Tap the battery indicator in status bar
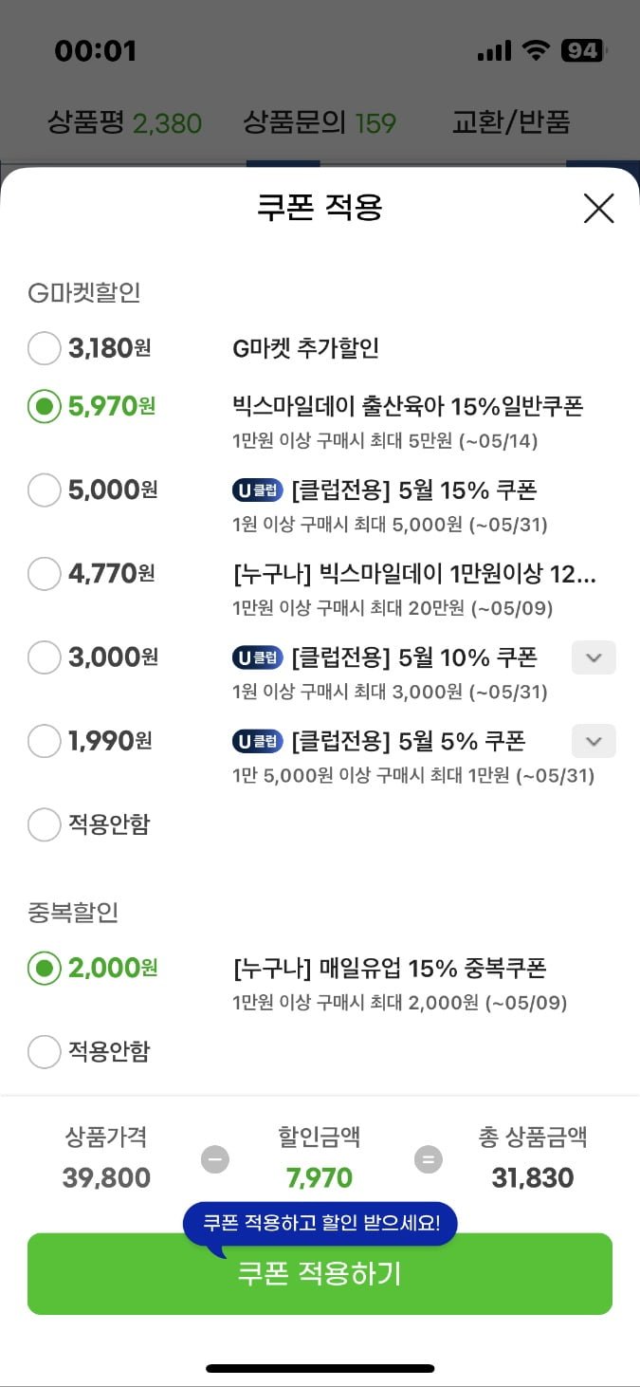 pyautogui.click(x=584, y=50)
